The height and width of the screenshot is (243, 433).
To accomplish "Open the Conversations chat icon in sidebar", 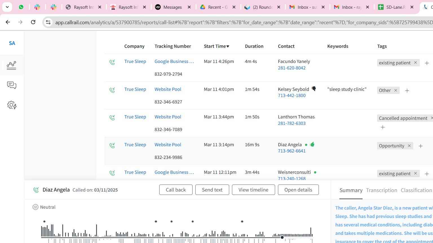I will (12, 85).
